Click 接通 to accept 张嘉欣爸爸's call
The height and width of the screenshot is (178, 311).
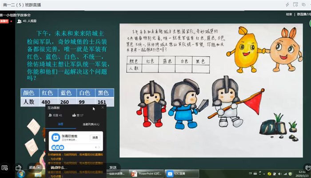(x=95, y=138)
